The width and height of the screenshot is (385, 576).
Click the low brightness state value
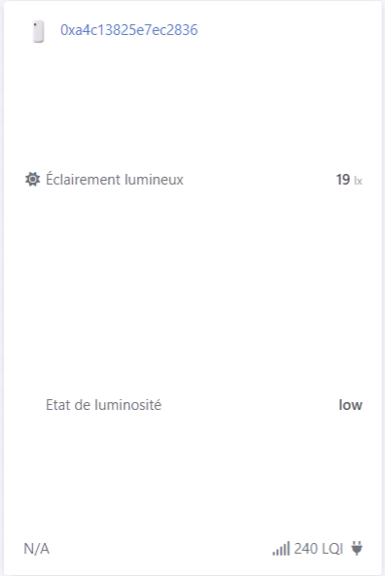(x=350, y=405)
